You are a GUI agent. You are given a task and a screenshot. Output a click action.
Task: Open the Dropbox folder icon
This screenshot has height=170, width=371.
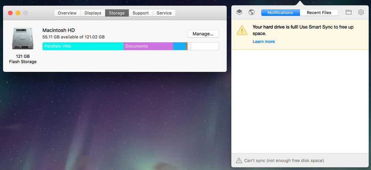click(349, 12)
